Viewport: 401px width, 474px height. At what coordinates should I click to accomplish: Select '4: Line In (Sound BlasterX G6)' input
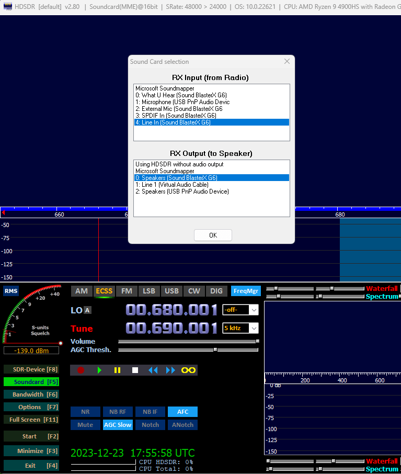(212, 122)
